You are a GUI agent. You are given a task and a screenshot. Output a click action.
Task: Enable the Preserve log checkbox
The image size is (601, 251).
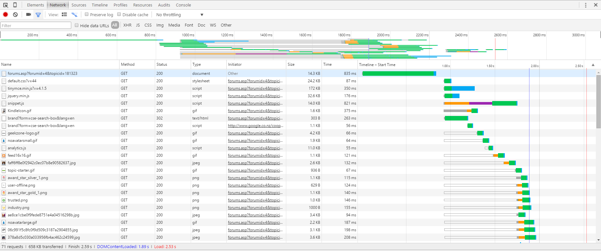86,14
